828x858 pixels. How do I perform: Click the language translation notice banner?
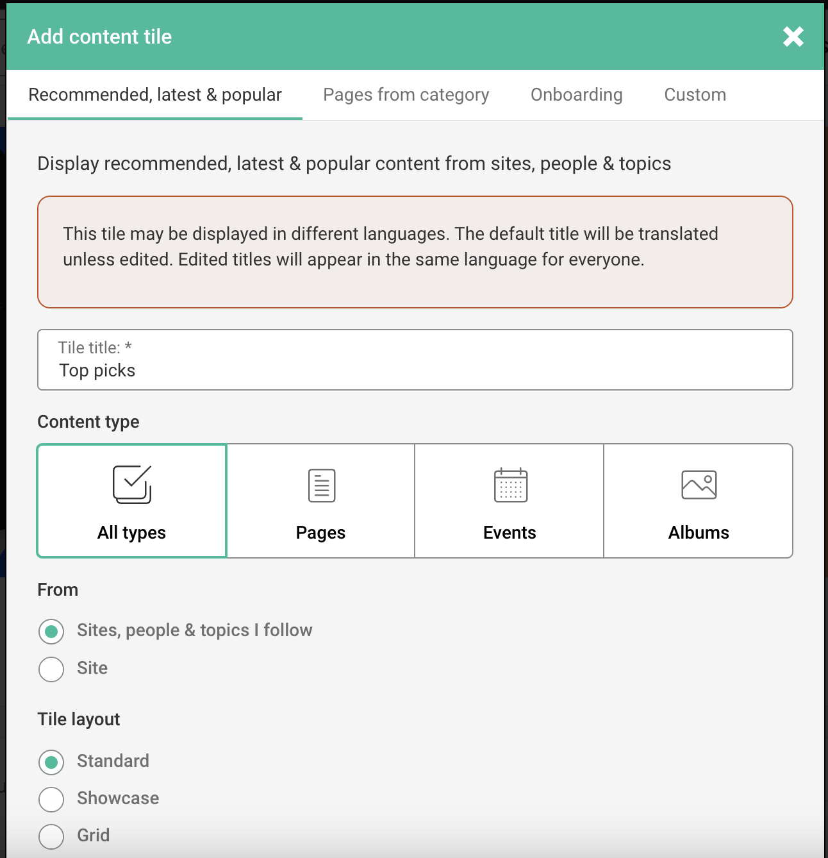pos(415,252)
